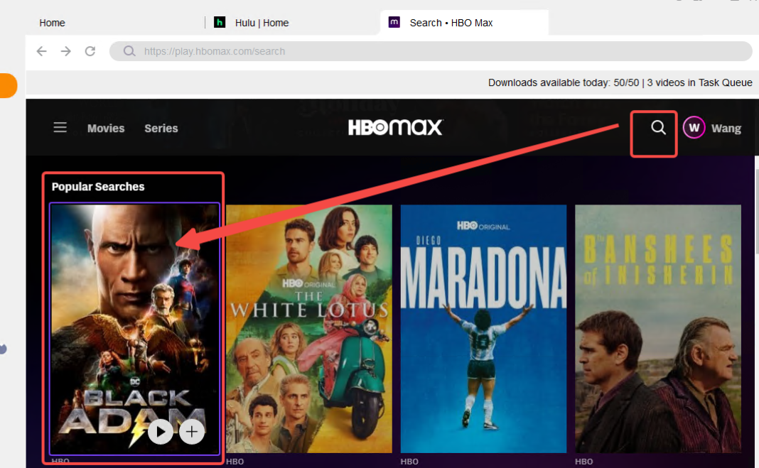Open the HBO Max hamburger menu
Image resolution: width=759 pixels, height=468 pixels.
[x=60, y=128]
